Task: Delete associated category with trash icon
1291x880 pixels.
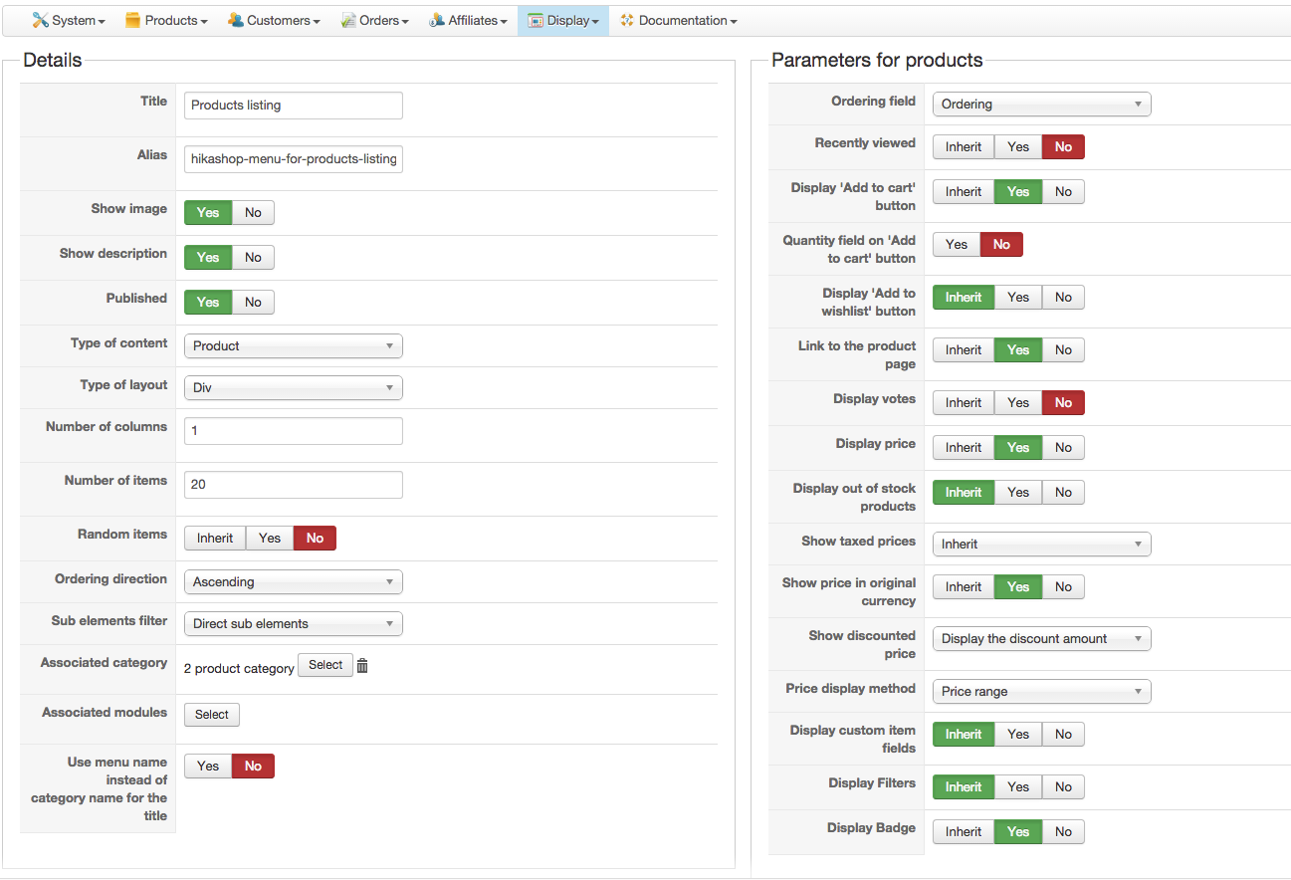Action: [x=362, y=666]
